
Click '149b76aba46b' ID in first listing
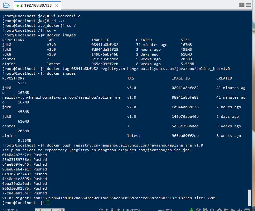[x=105, y=54]
